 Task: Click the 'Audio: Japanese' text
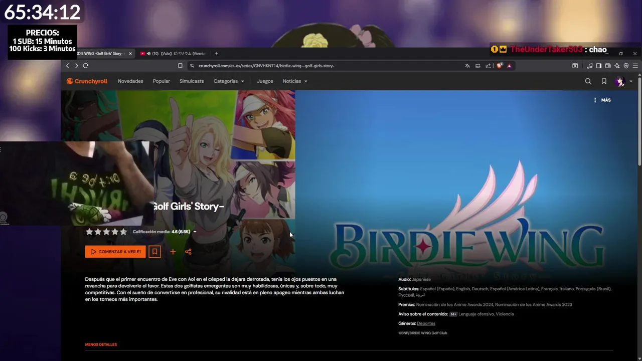pos(414,279)
